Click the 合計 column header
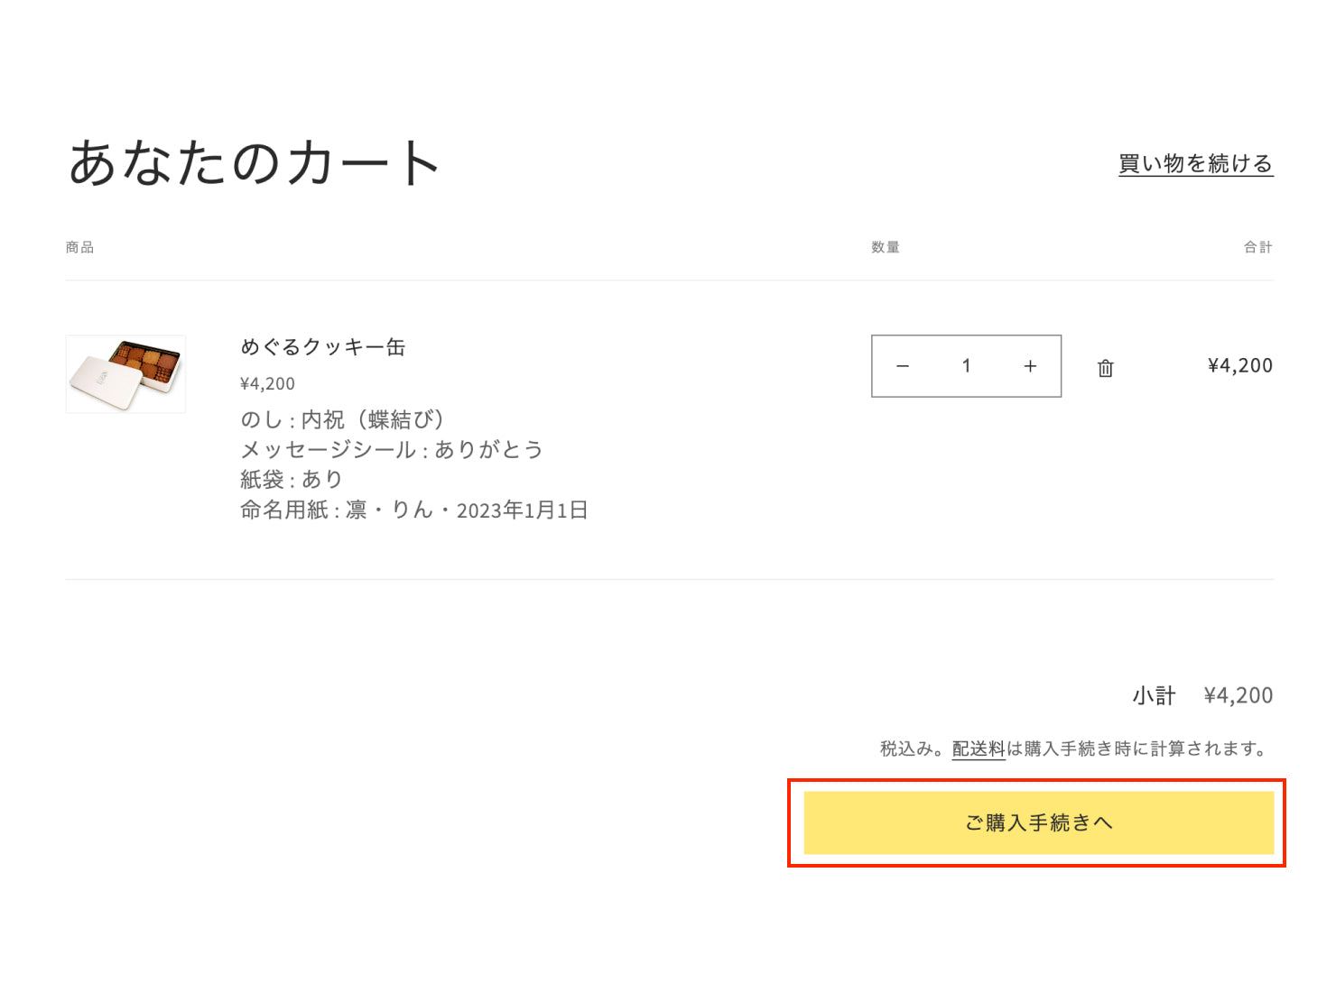 1257,247
